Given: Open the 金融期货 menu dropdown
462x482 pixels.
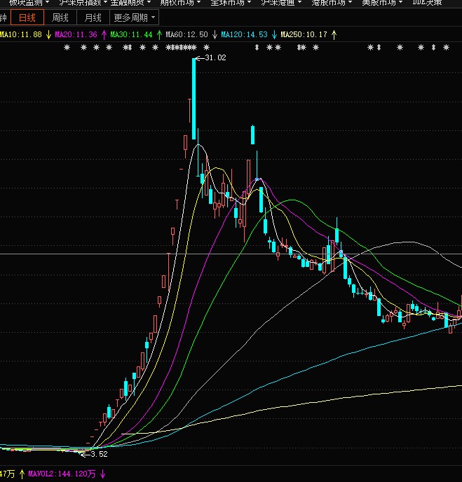Looking at the screenshot, I should 130,3.
